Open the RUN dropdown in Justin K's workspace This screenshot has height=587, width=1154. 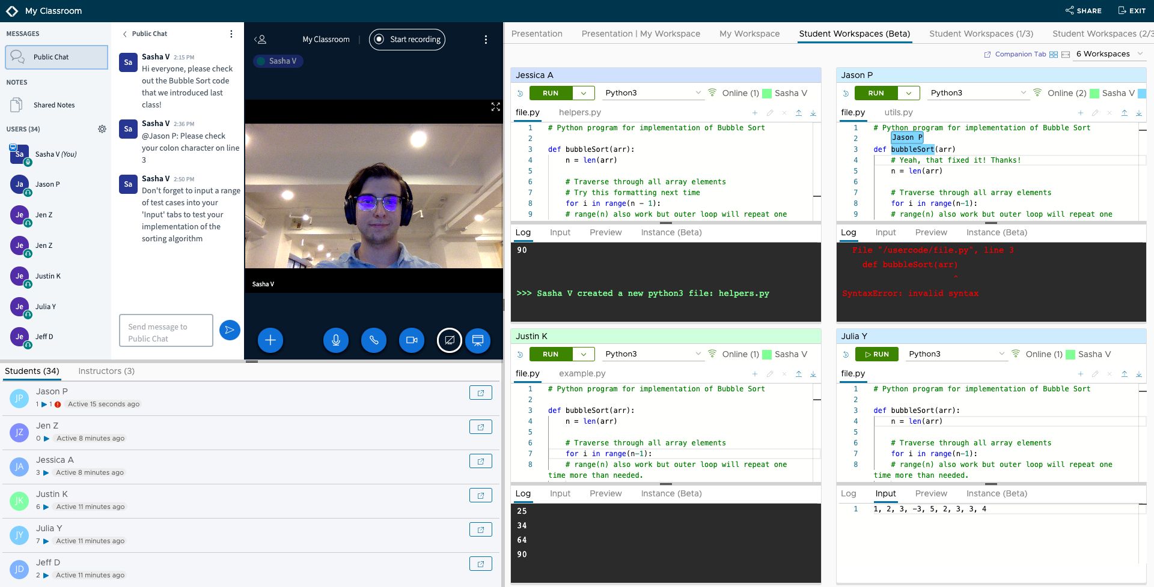[x=582, y=354]
